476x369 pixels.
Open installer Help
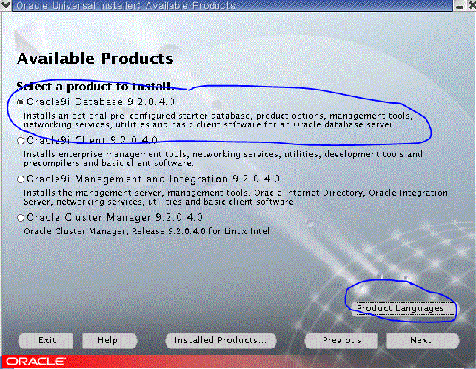coord(110,340)
